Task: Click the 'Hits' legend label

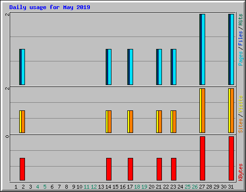Action: [x=241, y=20]
